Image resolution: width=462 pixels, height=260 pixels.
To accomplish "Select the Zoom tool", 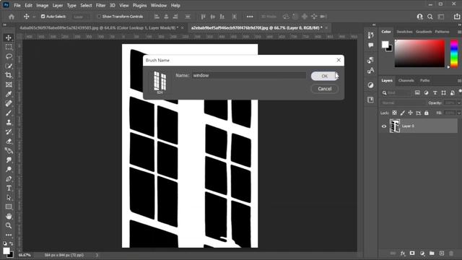I will pyautogui.click(x=9, y=226).
